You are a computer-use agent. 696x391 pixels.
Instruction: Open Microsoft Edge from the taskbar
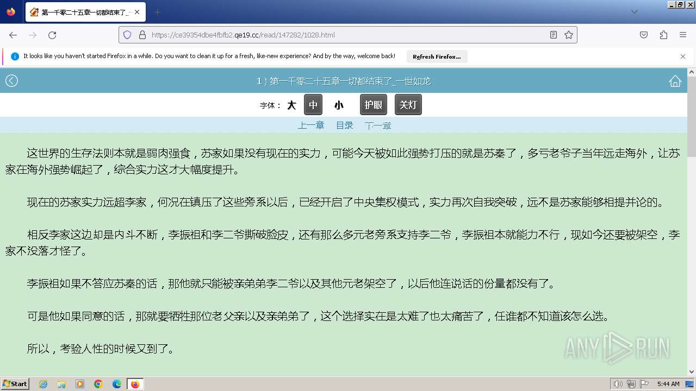117,384
